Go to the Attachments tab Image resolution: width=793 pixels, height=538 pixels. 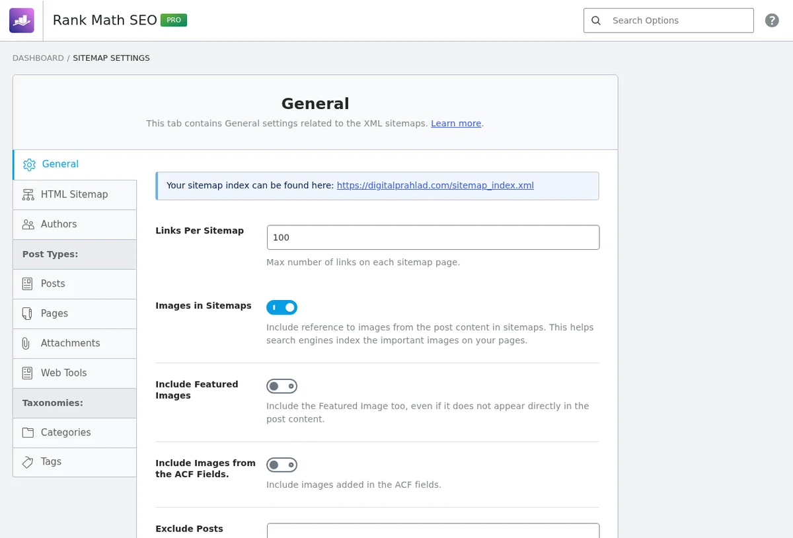pos(75,343)
